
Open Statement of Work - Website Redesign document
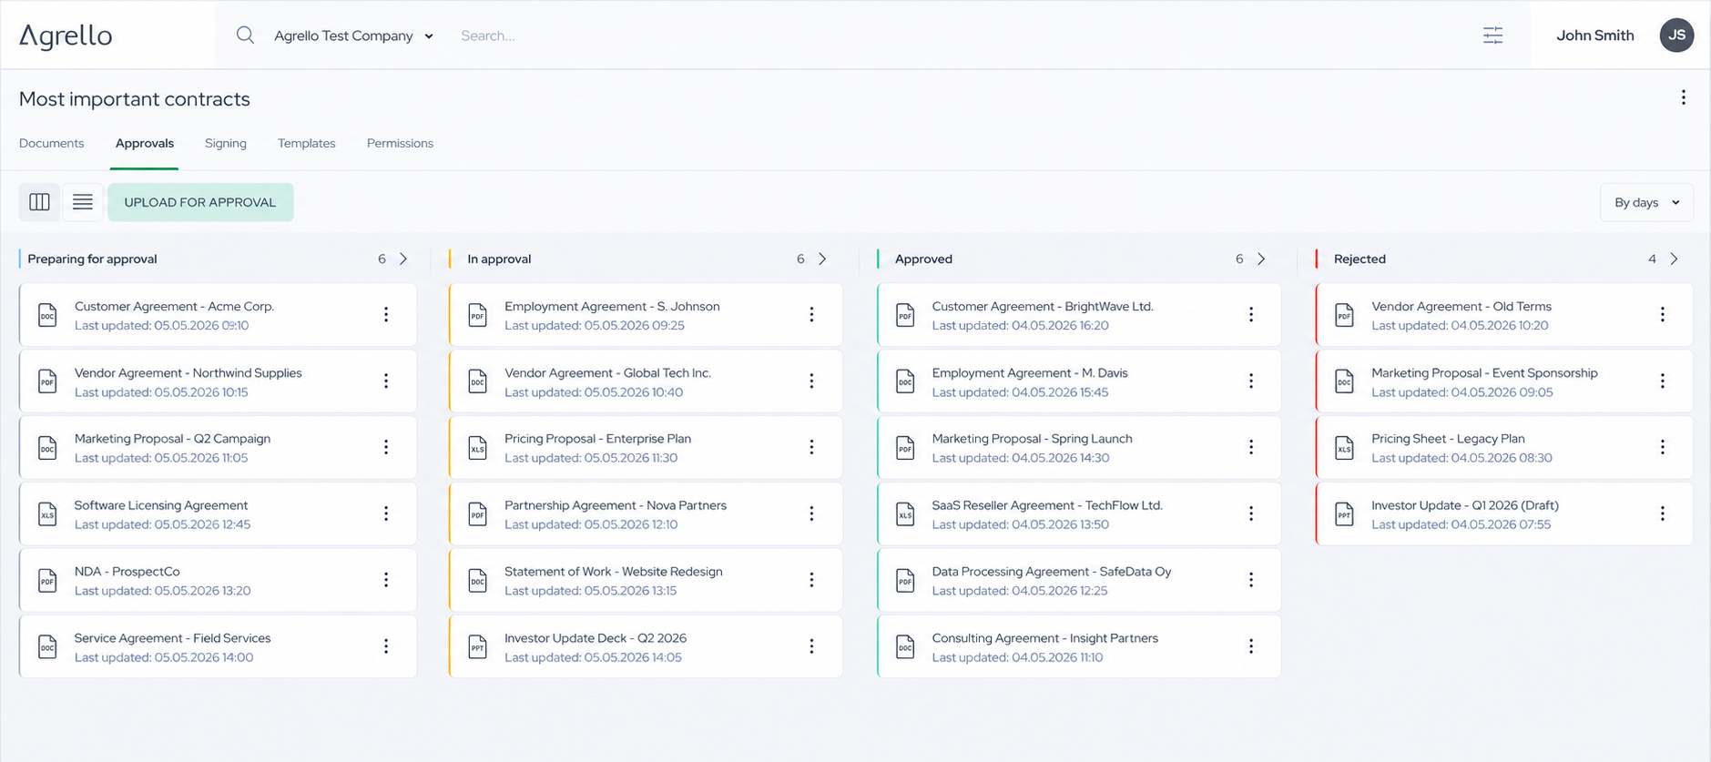tap(646, 580)
